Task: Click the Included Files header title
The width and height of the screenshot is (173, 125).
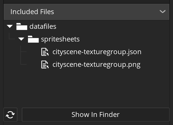Action: point(32,12)
